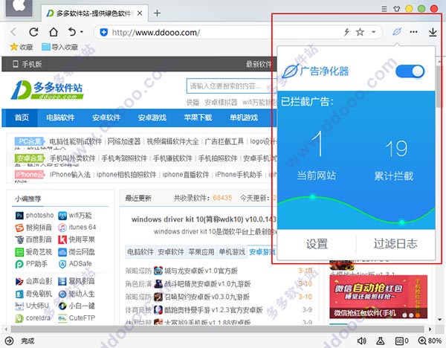Click the horizontal scrollbar
Screen dimensions: 446x348
218,329
